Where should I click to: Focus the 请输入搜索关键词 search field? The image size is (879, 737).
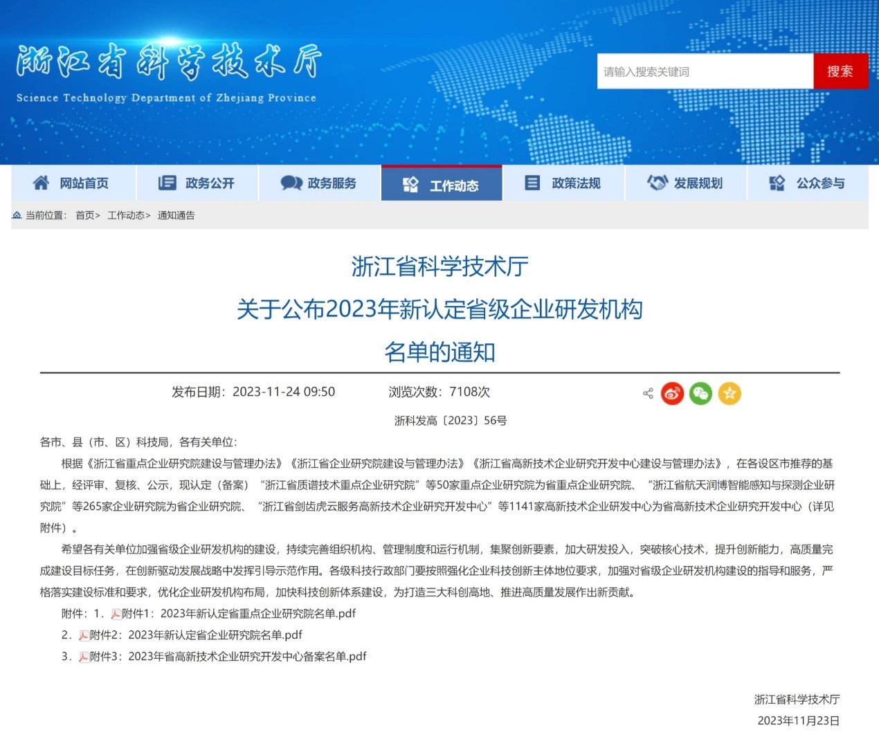[x=705, y=71]
